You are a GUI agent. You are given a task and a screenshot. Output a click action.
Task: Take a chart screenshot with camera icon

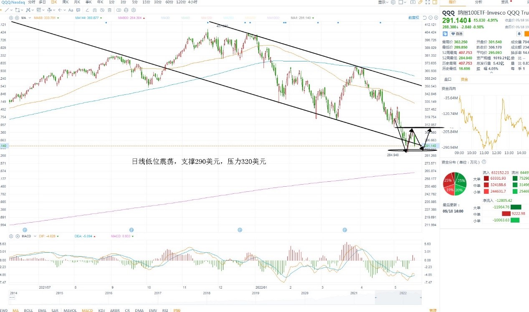[x=413, y=2]
